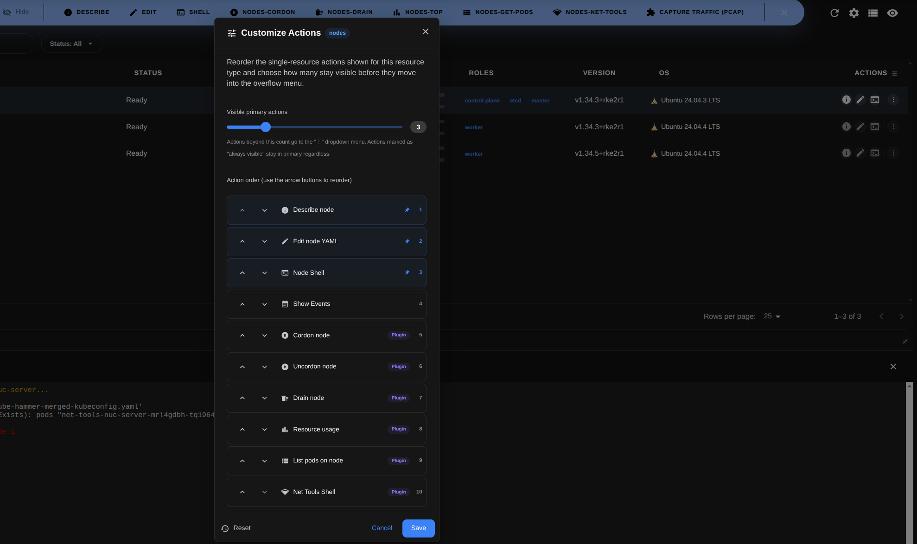Viewport: 917px width, 544px height.
Task: Click the terminal panel scrollbar
Action: (909, 462)
